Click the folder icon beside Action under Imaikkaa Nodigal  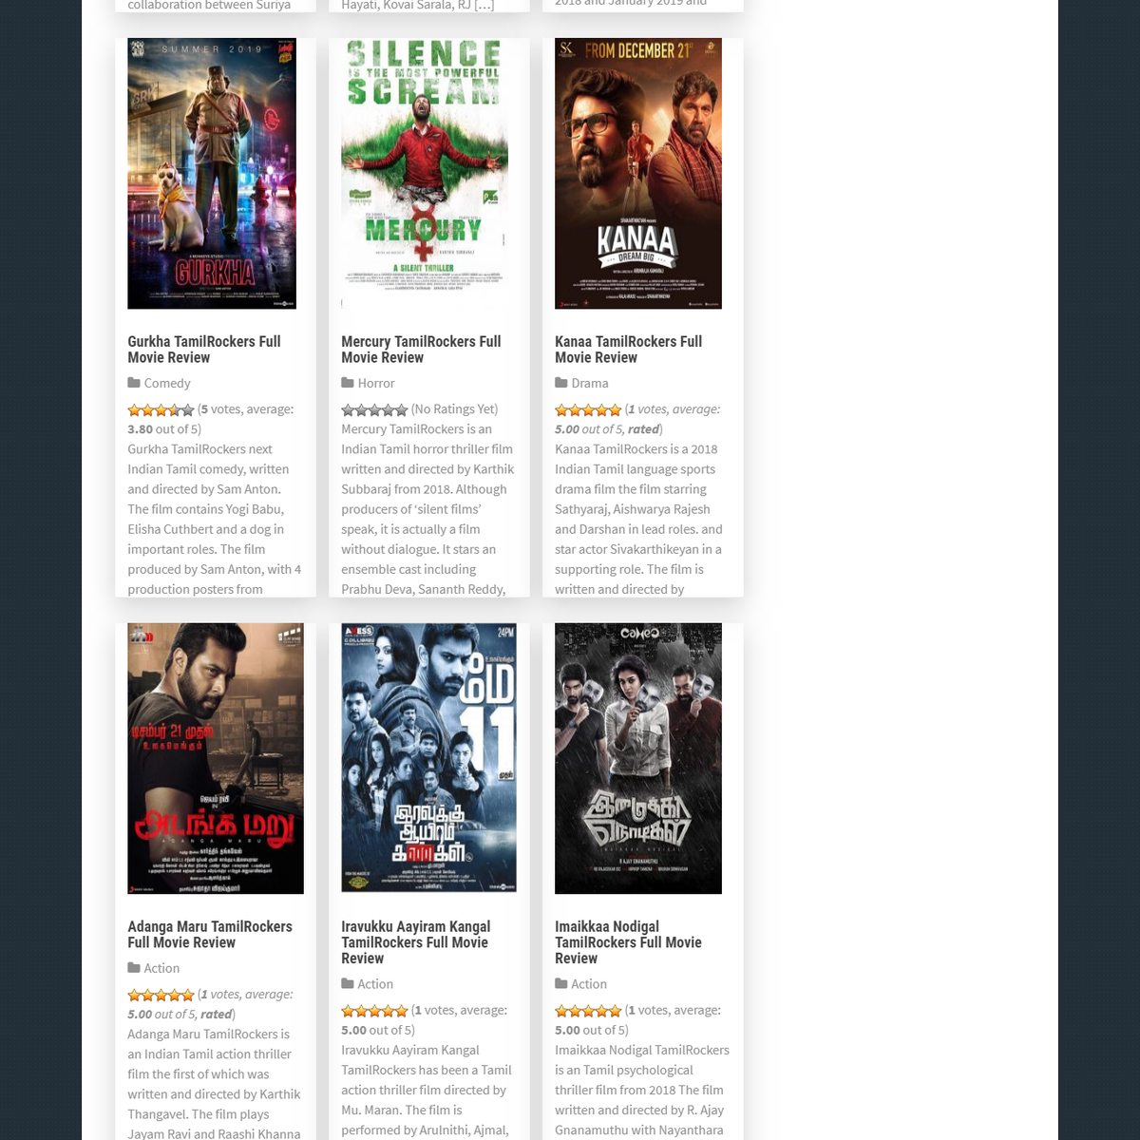pyautogui.click(x=561, y=984)
